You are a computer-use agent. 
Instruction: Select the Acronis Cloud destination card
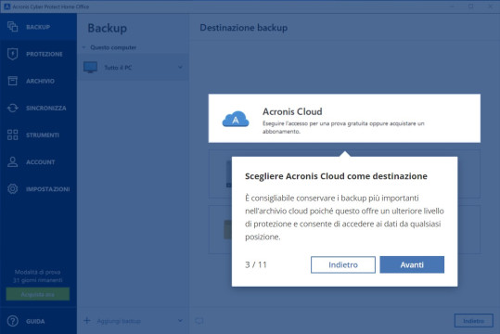pyautogui.click(x=344, y=118)
